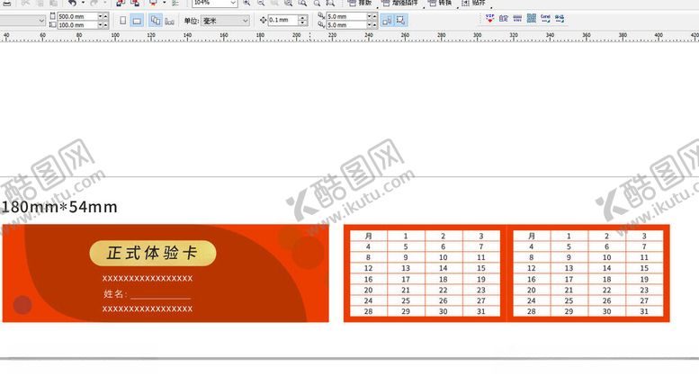The width and height of the screenshot is (699, 376).
Task: Click the page height field 100.0 mm
Action: pyautogui.click(x=77, y=25)
